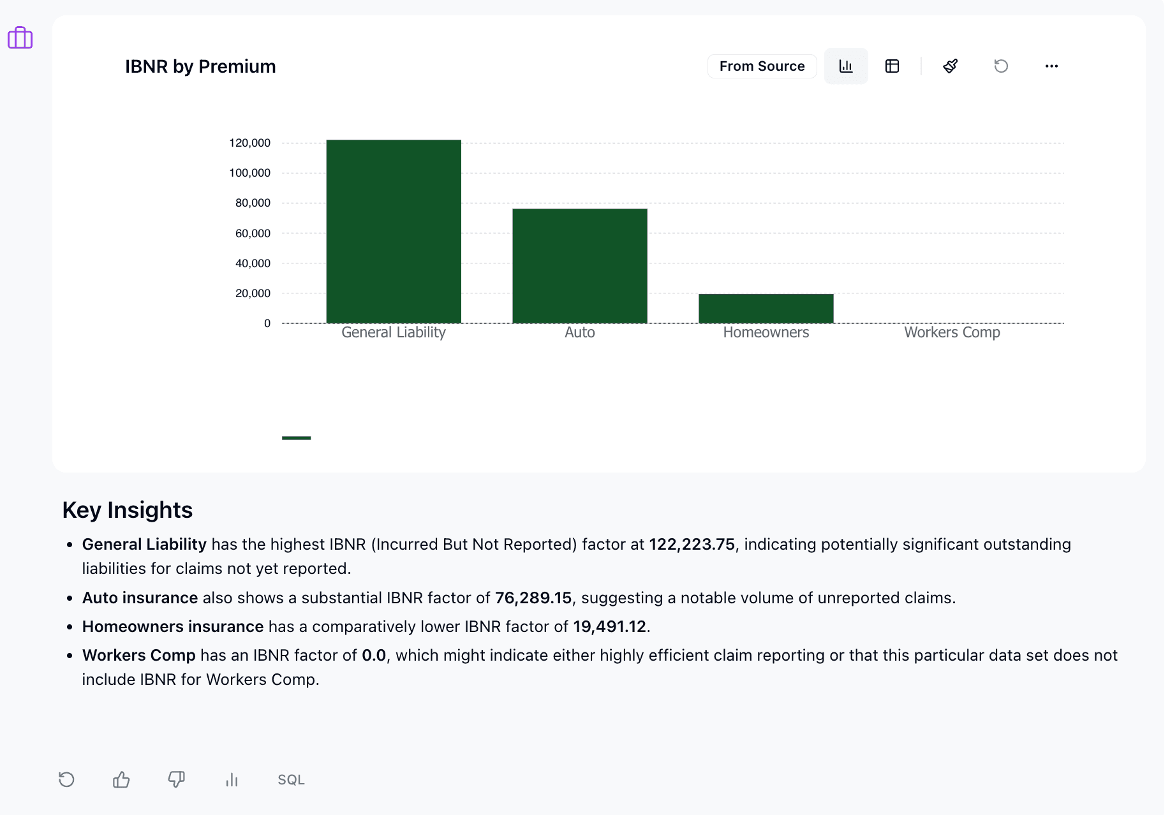Open the paintbrush chart styling tool
The image size is (1170, 815).
pos(950,66)
